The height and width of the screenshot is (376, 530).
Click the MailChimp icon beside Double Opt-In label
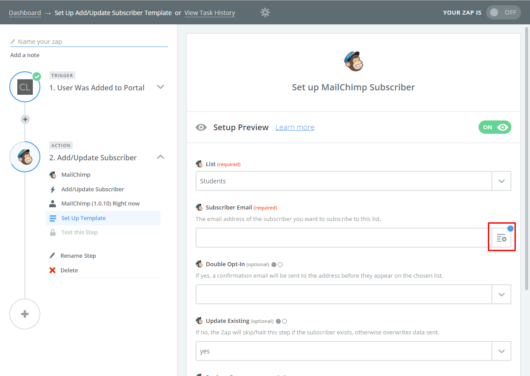coord(200,264)
